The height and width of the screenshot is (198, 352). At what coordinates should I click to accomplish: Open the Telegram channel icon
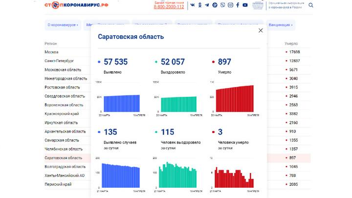[207, 5]
